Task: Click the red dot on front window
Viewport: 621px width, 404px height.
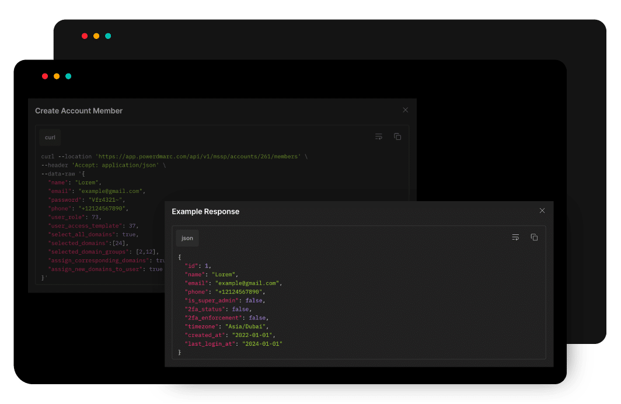Action: tap(45, 76)
